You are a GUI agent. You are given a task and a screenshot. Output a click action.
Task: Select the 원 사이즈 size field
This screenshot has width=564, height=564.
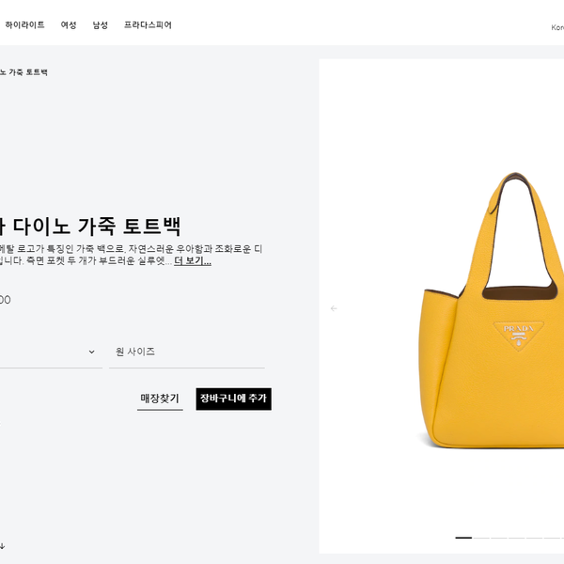187,352
